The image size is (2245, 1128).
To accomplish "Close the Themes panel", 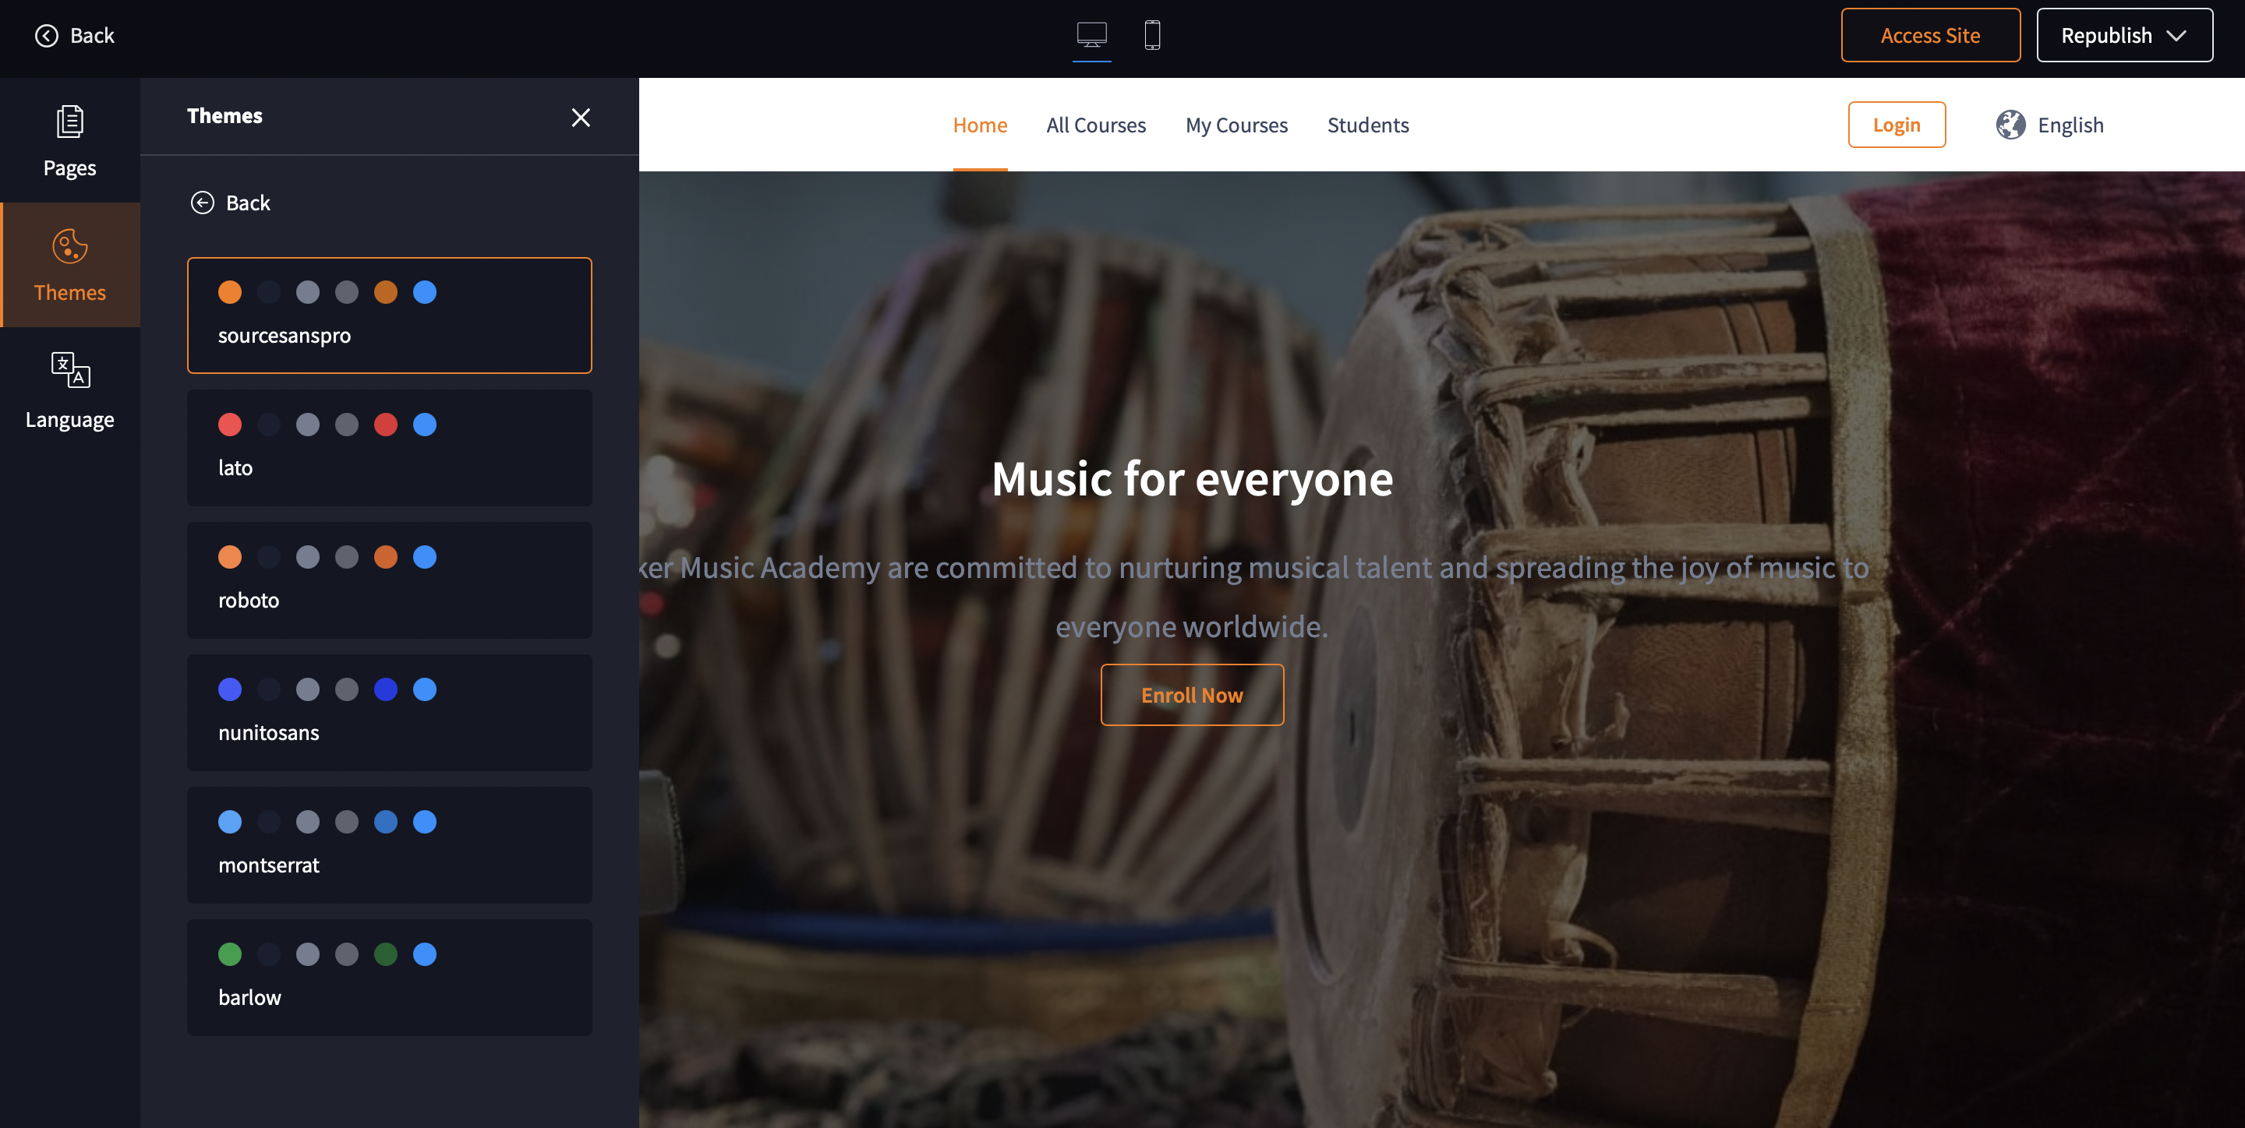I will tap(581, 117).
